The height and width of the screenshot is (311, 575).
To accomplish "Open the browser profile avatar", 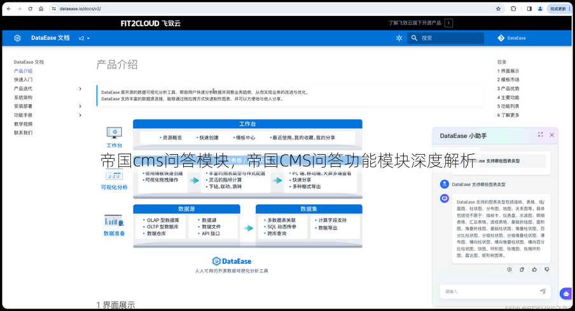I will (x=540, y=9).
